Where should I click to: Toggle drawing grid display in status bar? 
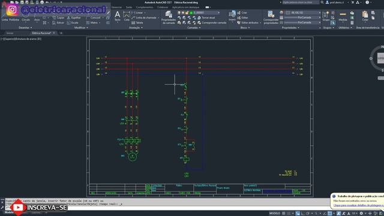point(284,214)
